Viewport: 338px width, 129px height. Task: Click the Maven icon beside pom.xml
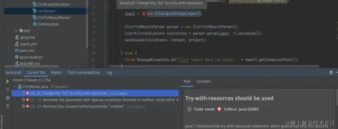click(x=17, y=51)
